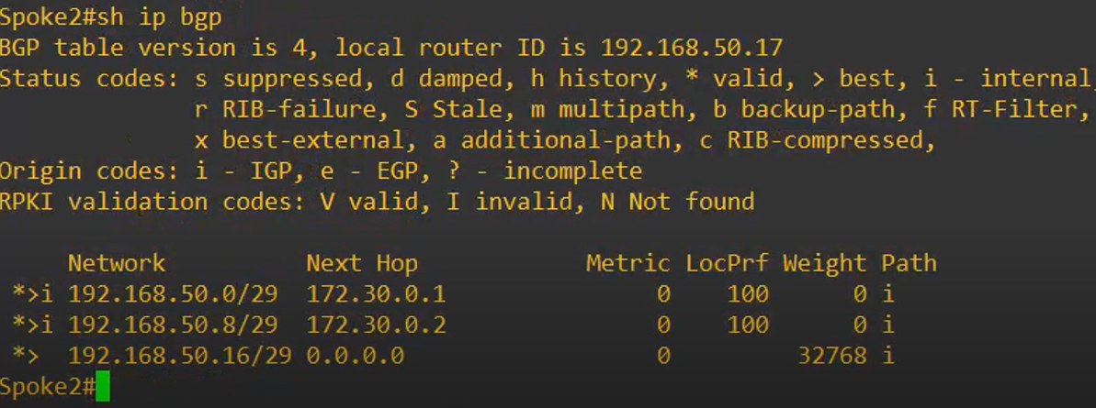Click next hop address 172.30.0.2
This screenshot has height=408, width=1096.
376,325
